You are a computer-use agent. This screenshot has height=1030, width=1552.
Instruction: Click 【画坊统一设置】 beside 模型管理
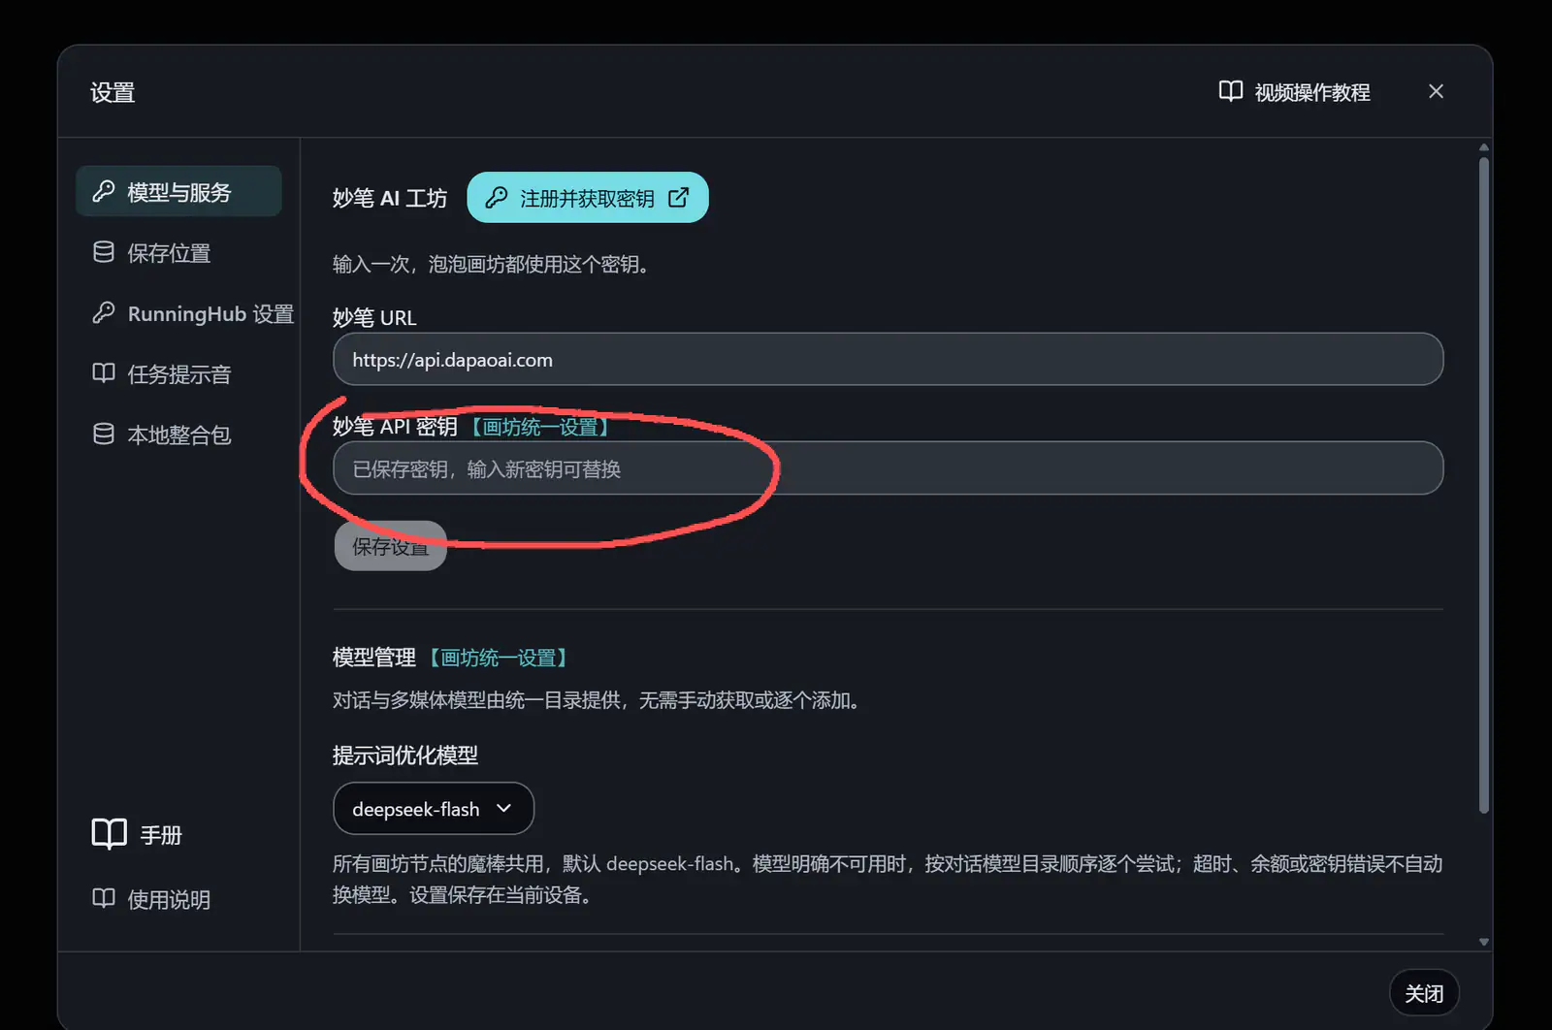coord(499,658)
